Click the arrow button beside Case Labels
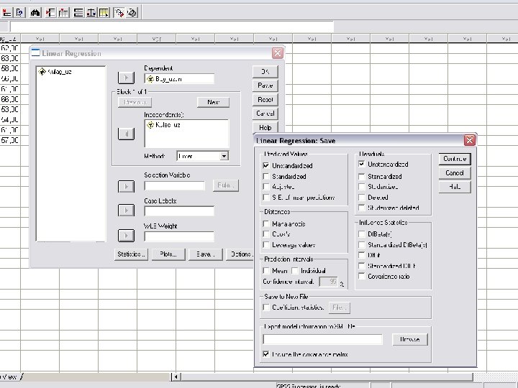Viewport: 518px width, 388px height. pos(126,210)
